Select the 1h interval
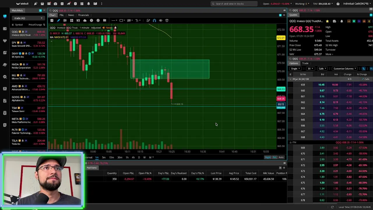The height and width of the screenshot is (210, 373). click(x=127, y=157)
